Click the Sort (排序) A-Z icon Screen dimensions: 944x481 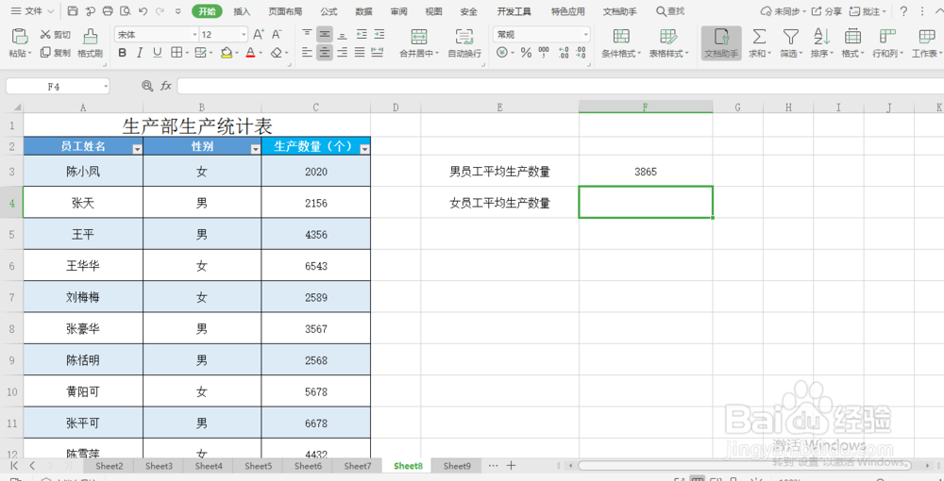(x=821, y=37)
